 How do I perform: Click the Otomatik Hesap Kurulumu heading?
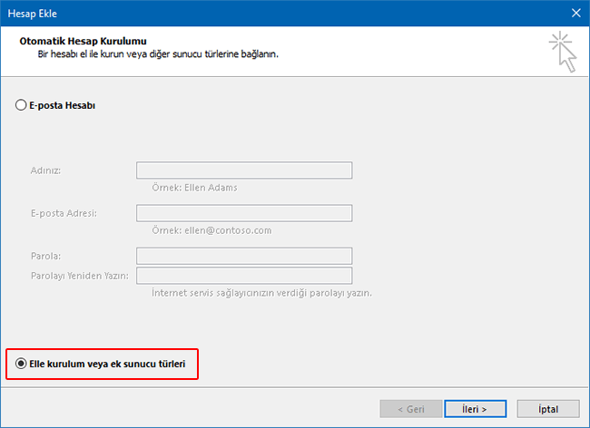pyautogui.click(x=83, y=42)
